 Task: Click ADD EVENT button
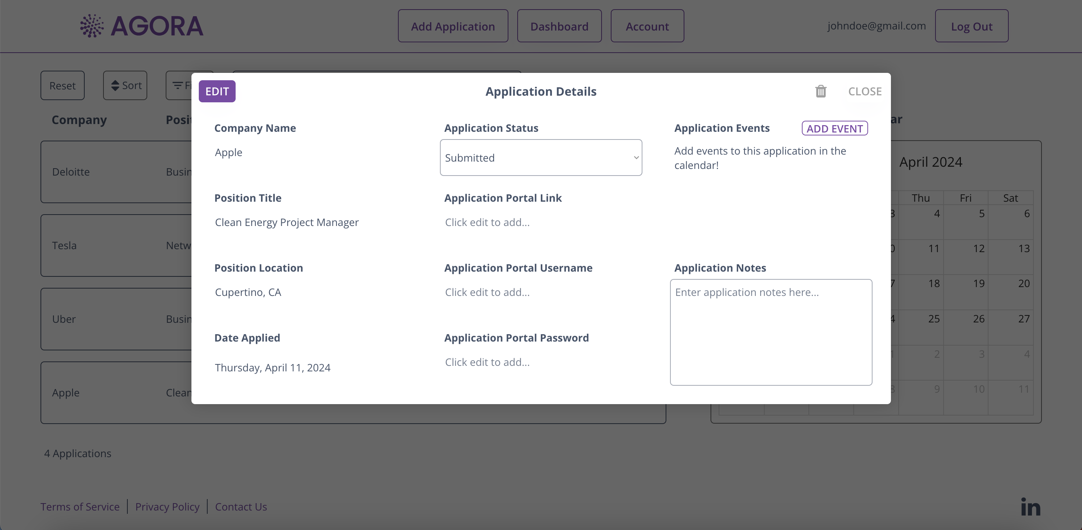835,128
